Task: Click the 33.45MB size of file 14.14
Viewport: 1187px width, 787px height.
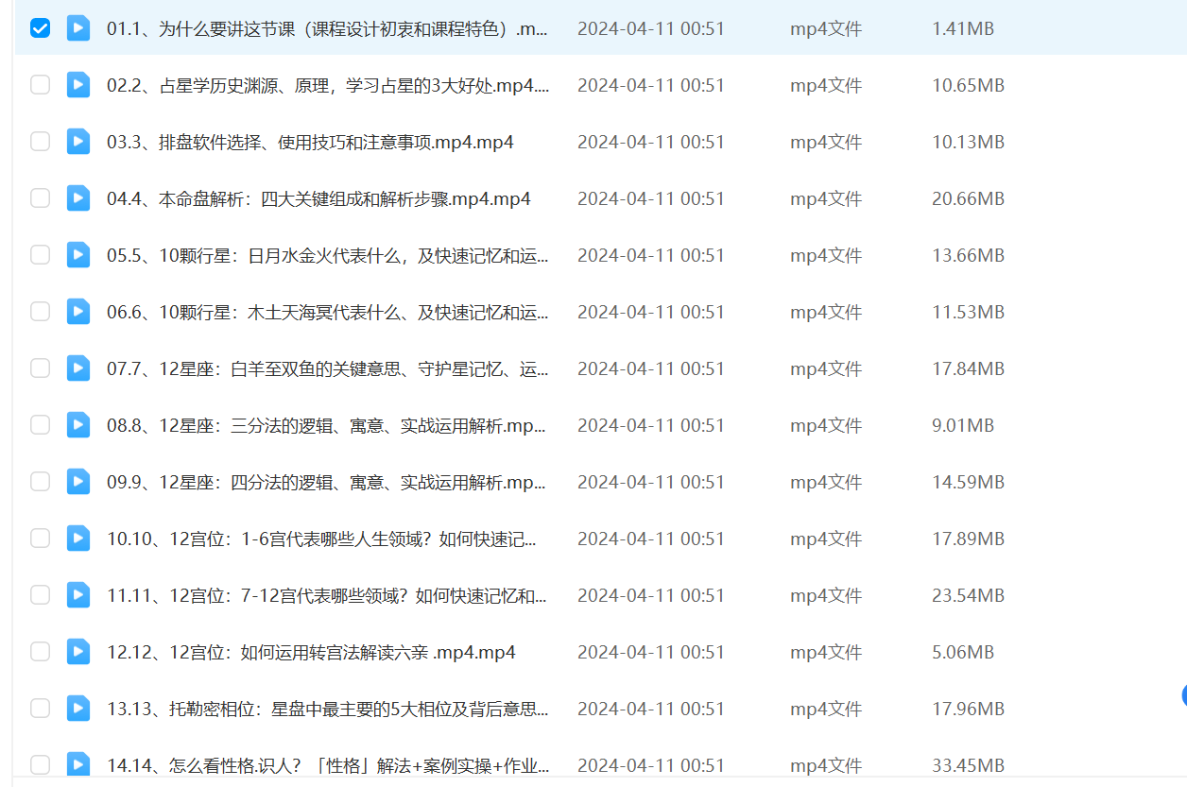Action: [968, 765]
